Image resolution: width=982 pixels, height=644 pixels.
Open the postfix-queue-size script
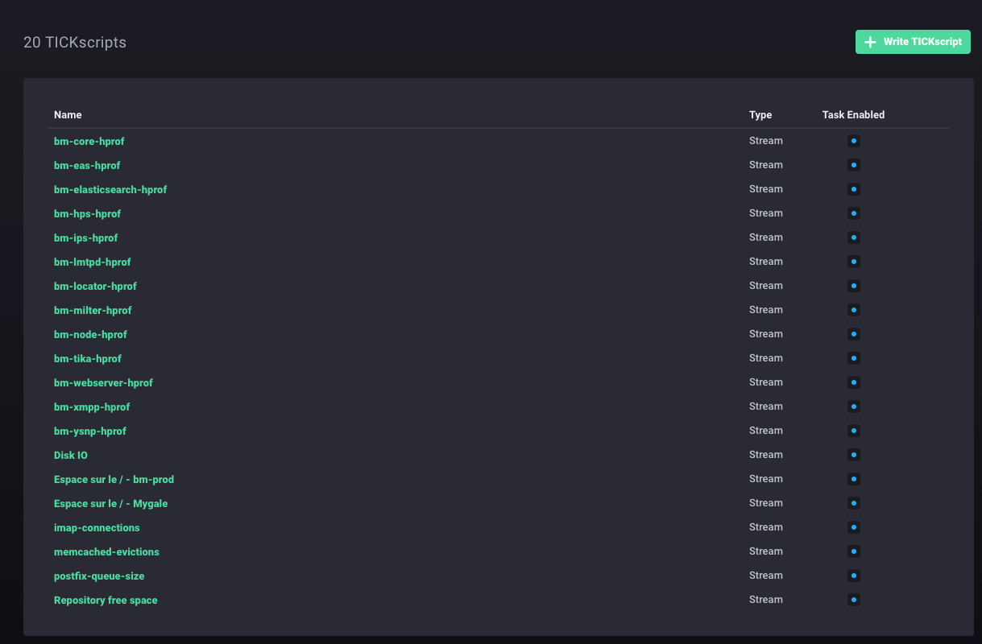[x=99, y=576]
